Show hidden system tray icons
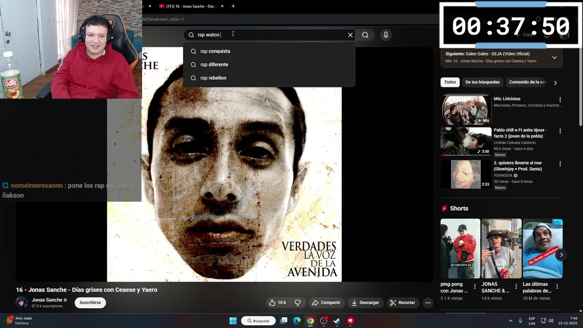Image resolution: width=583 pixels, height=328 pixels. 510,321
